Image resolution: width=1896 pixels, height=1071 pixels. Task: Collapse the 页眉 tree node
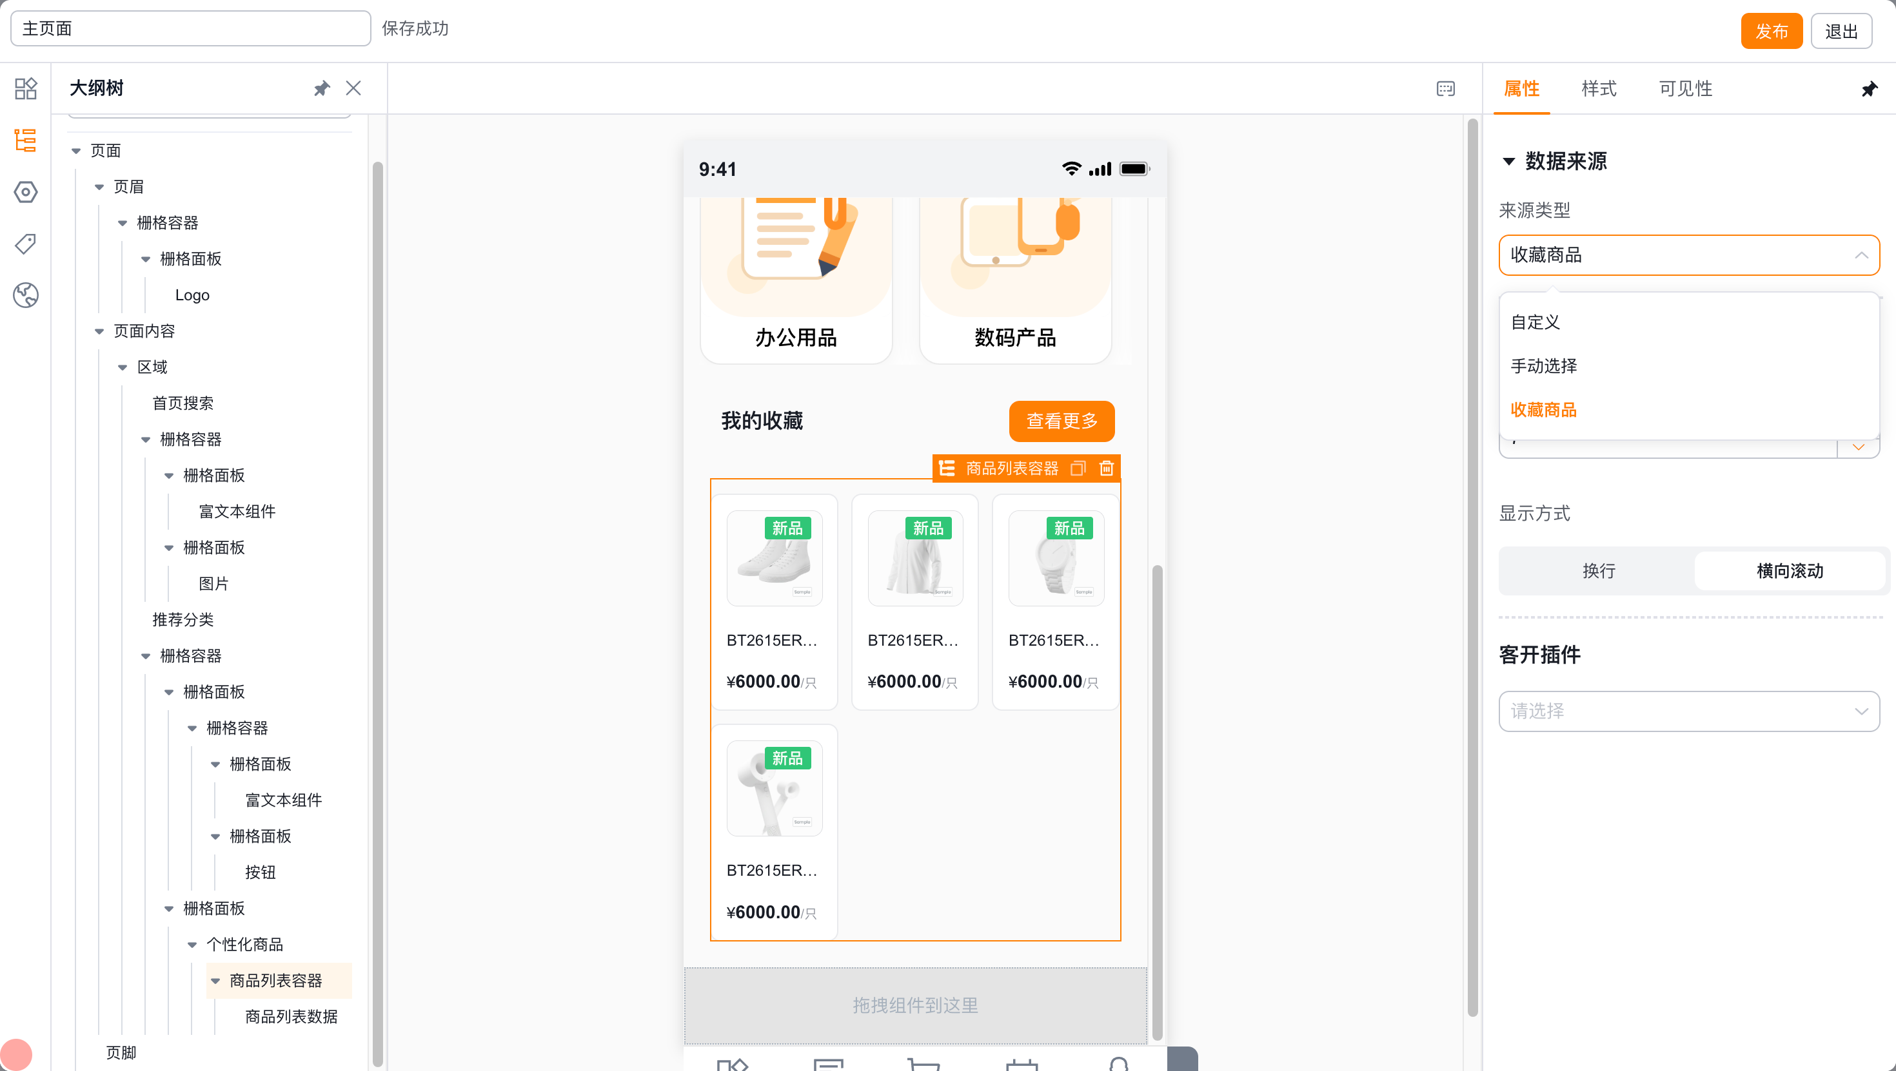(x=99, y=187)
